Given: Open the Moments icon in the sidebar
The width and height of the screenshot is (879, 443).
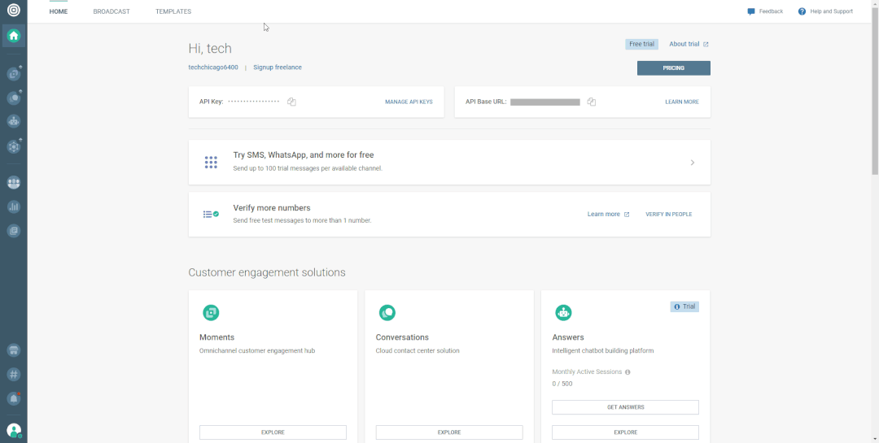Looking at the screenshot, I should (13, 74).
